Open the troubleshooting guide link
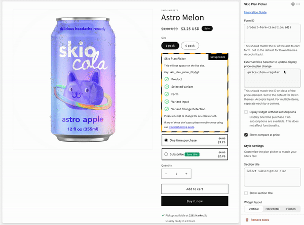Screen dimensions: 304x225 coord(181,127)
